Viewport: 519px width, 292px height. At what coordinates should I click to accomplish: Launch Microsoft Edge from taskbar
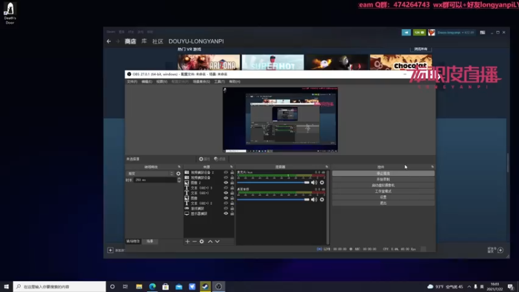click(152, 286)
